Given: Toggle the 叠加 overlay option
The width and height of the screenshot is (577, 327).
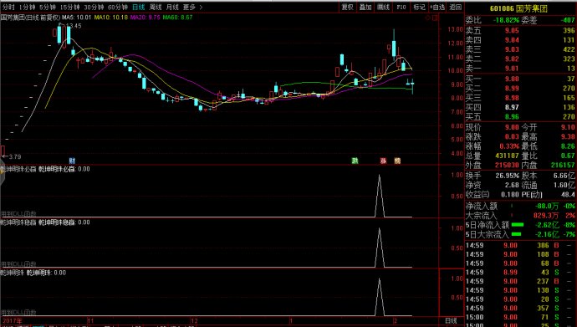Looking at the screenshot, I should (365, 7).
